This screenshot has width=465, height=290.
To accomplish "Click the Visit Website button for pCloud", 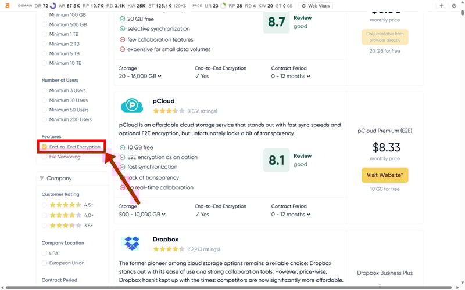I will pos(385,175).
